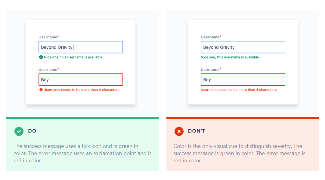Click the DO heading text

(32, 131)
